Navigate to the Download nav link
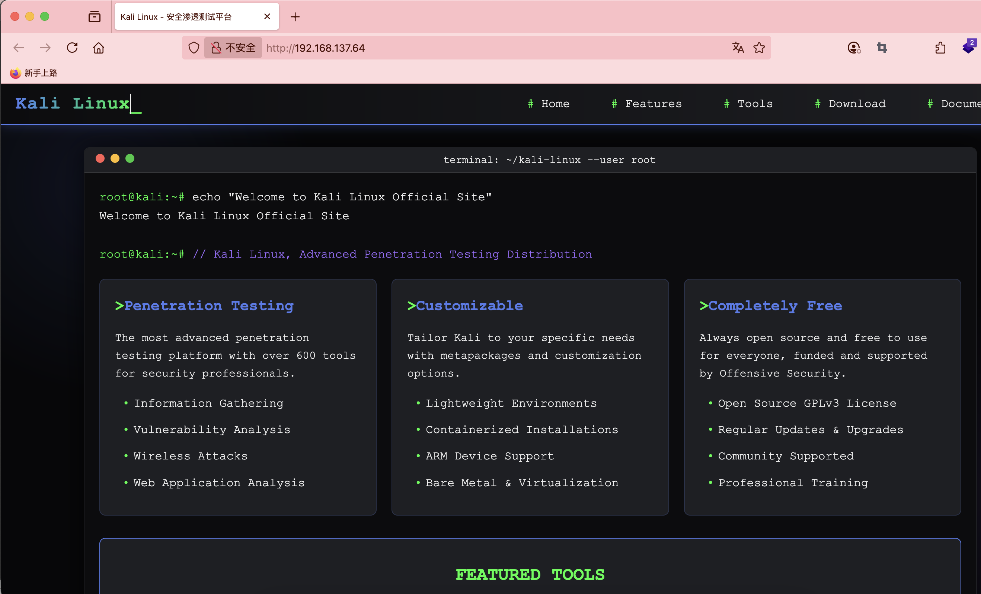 (x=850, y=104)
